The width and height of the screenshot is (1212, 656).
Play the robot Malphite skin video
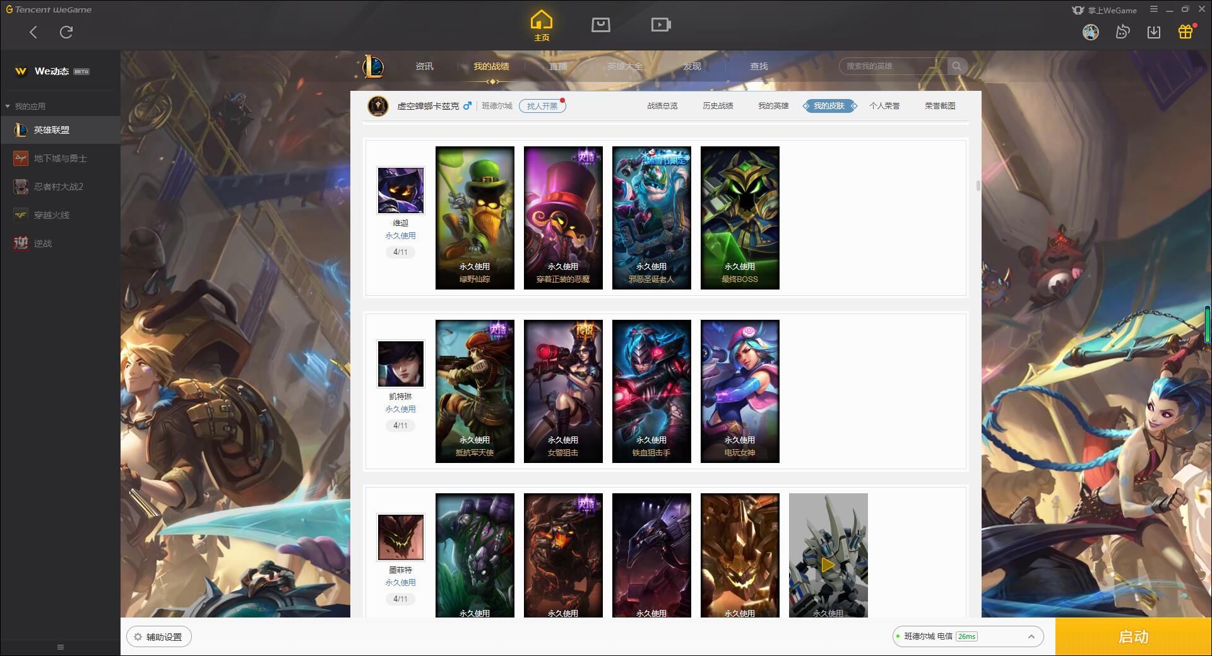828,565
